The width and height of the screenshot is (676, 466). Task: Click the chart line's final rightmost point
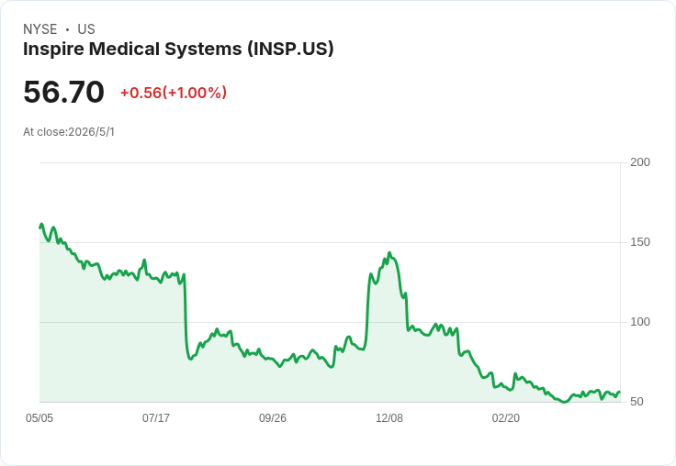(x=620, y=392)
